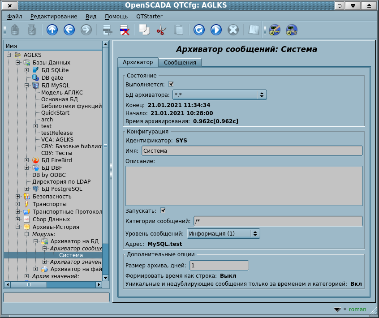Click the Add item toolbar icon

coord(108,30)
